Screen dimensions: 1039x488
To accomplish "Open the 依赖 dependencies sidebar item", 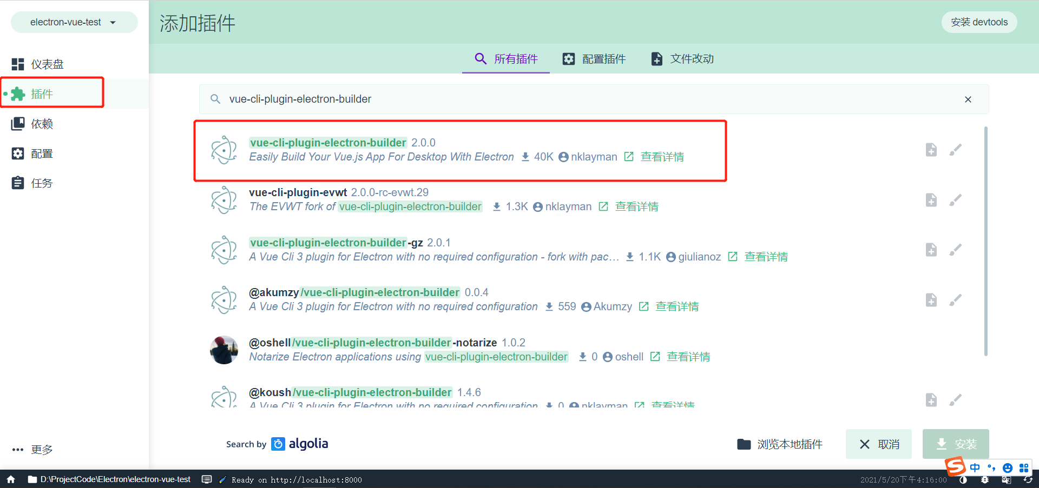I will pos(74,124).
